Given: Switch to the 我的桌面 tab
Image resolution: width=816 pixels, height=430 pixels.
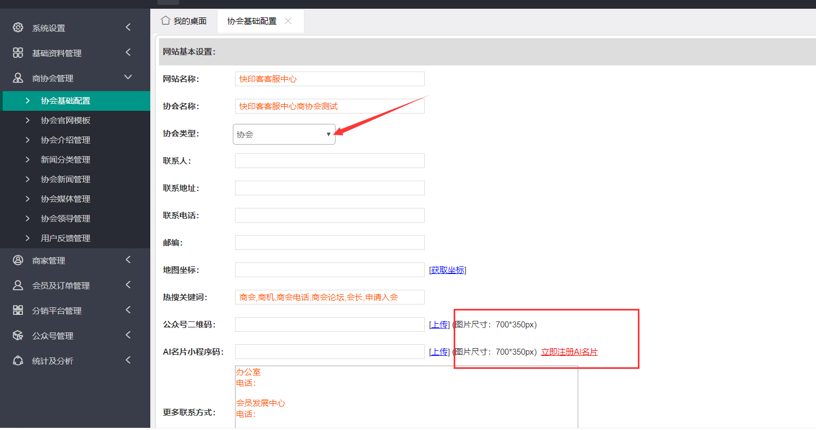Looking at the screenshot, I should [184, 21].
